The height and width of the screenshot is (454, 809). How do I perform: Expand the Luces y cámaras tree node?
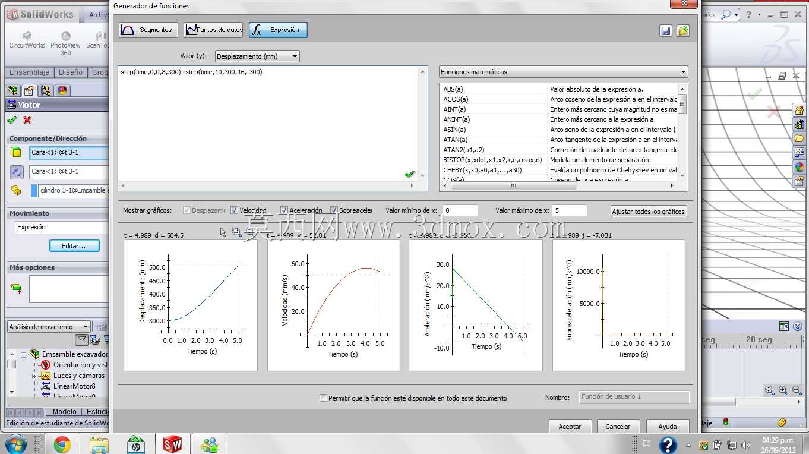click(x=34, y=376)
